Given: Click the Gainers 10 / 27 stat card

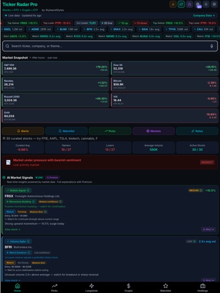Looking at the screenshot, I should pyautogui.click(x=66, y=148).
